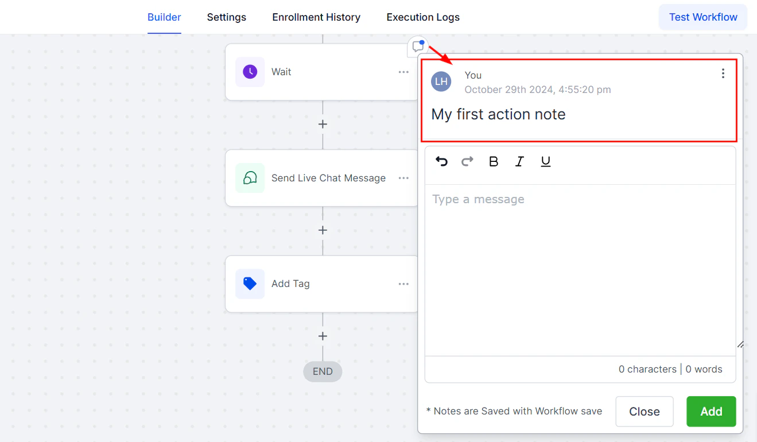
Task: Open the note's three-dot options menu
Action: pos(723,73)
